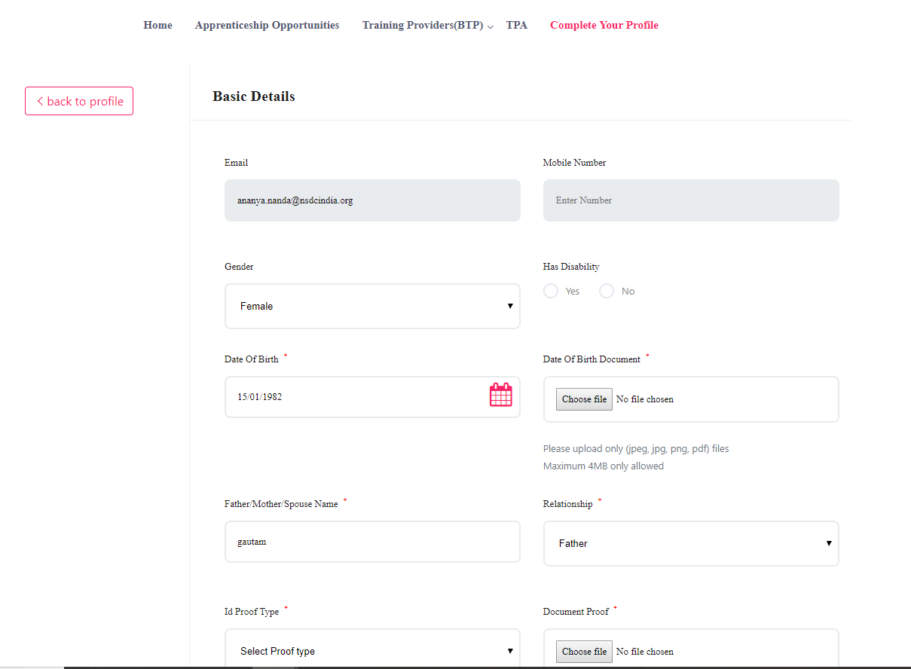The height and width of the screenshot is (669, 911).
Task: Expand Training Providers(BTP) menu
Action: (422, 26)
